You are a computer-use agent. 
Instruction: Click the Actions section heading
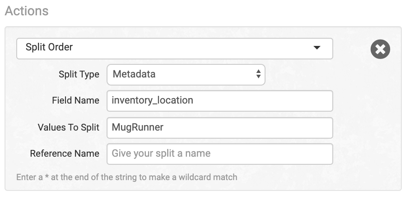click(x=27, y=11)
